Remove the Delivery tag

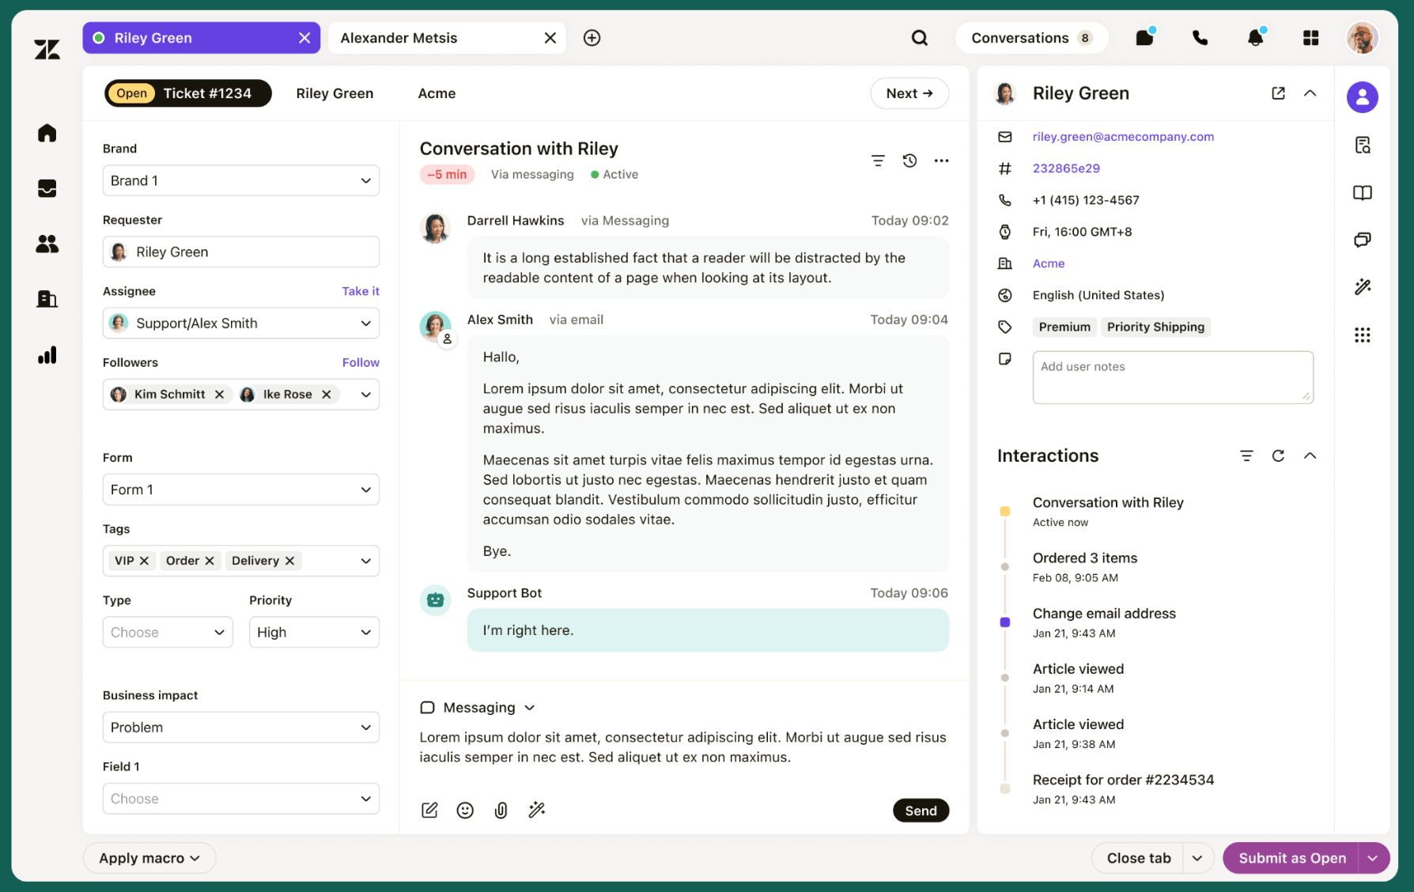tap(290, 561)
